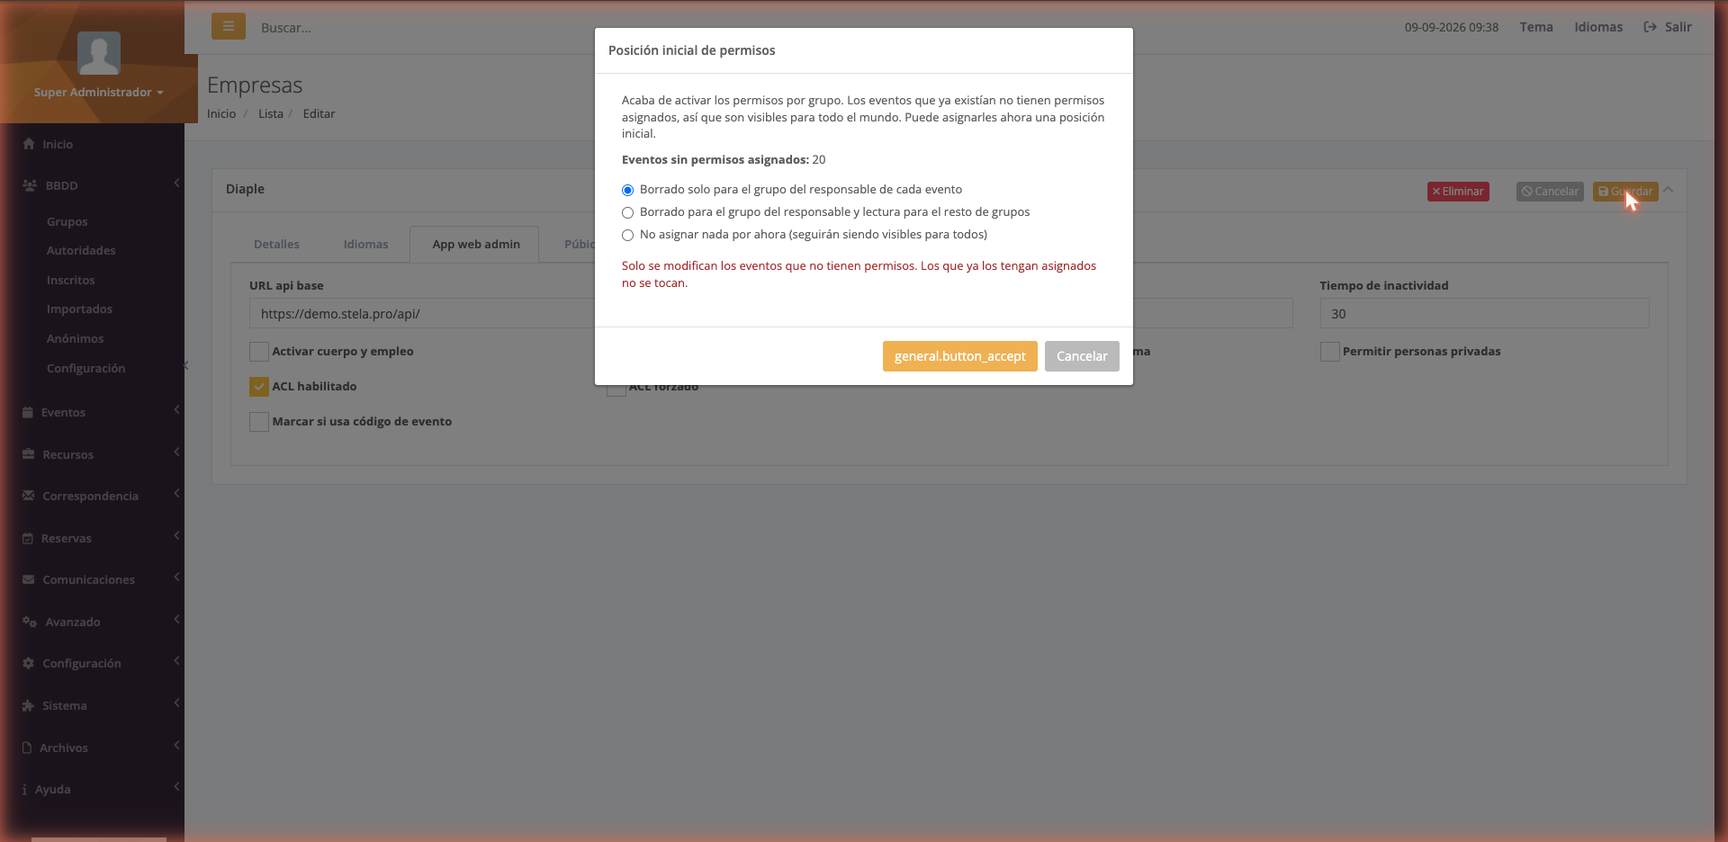Click the Correspondencia envelope icon
Viewport: 1728px width, 842px height.
[29, 496]
